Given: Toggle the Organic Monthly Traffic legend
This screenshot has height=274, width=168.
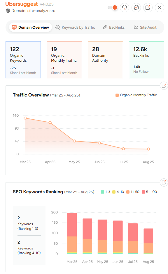Looking at the screenshot, I should click(136, 95).
